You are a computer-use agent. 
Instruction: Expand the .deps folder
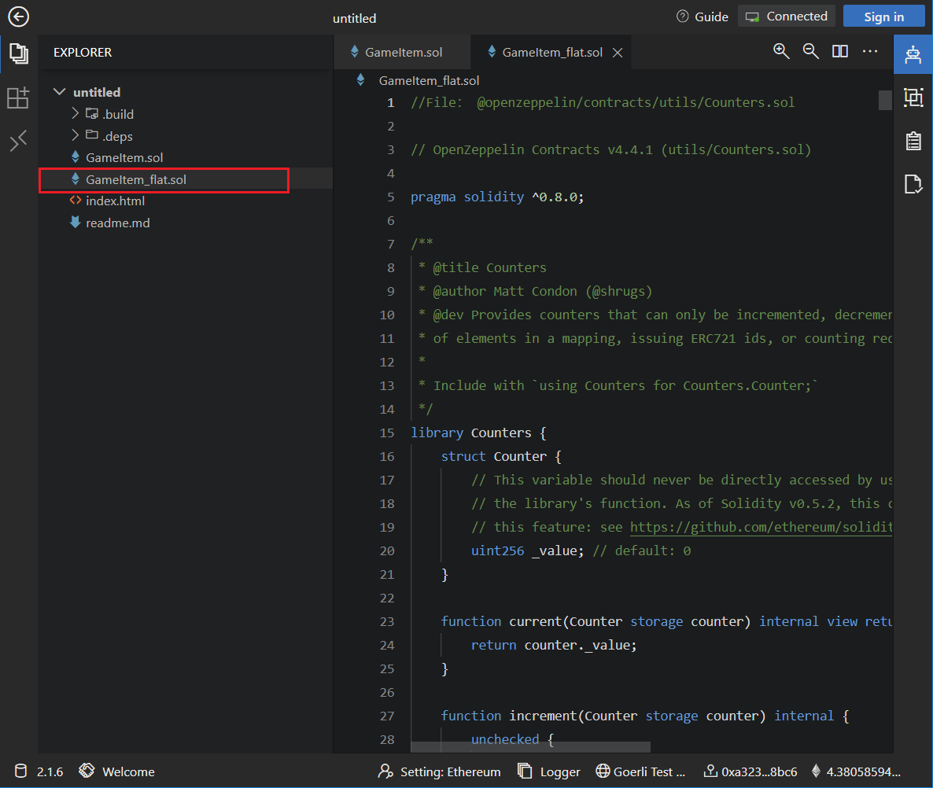(x=76, y=136)
